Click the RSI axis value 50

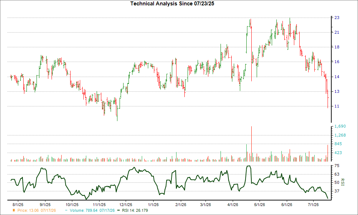coord(337,182)
